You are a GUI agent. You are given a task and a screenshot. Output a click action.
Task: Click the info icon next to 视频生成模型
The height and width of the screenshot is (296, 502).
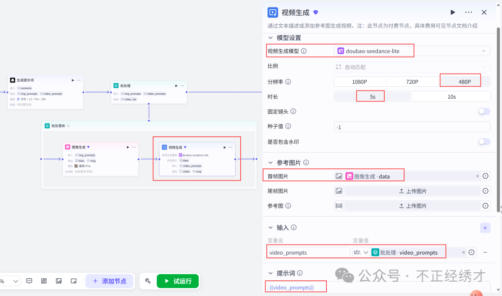coord(304,51)
